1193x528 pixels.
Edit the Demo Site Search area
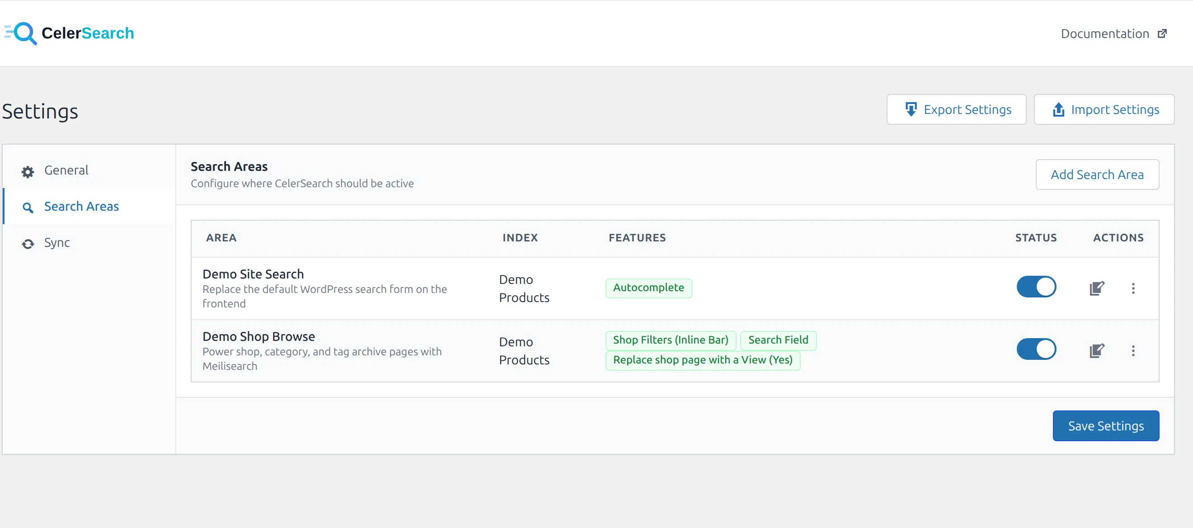tap(1097, 288)
